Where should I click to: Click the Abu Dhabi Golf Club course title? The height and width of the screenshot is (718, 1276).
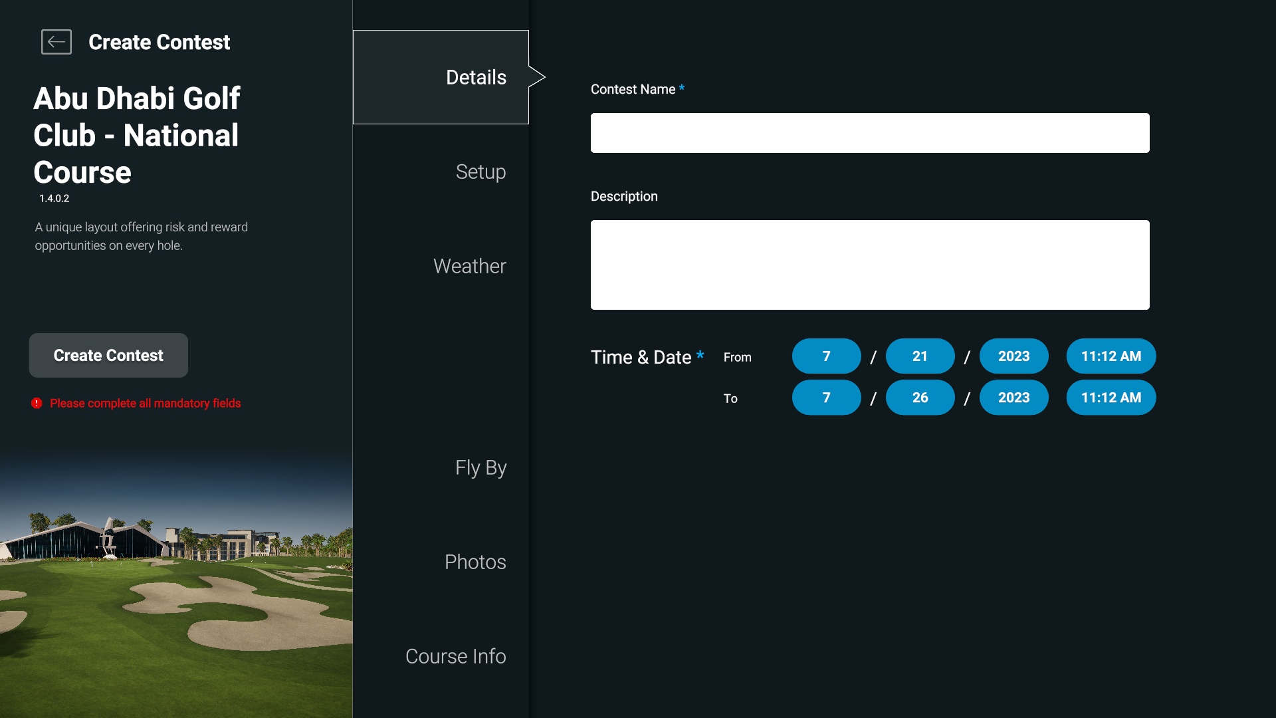tap(137, 135)
